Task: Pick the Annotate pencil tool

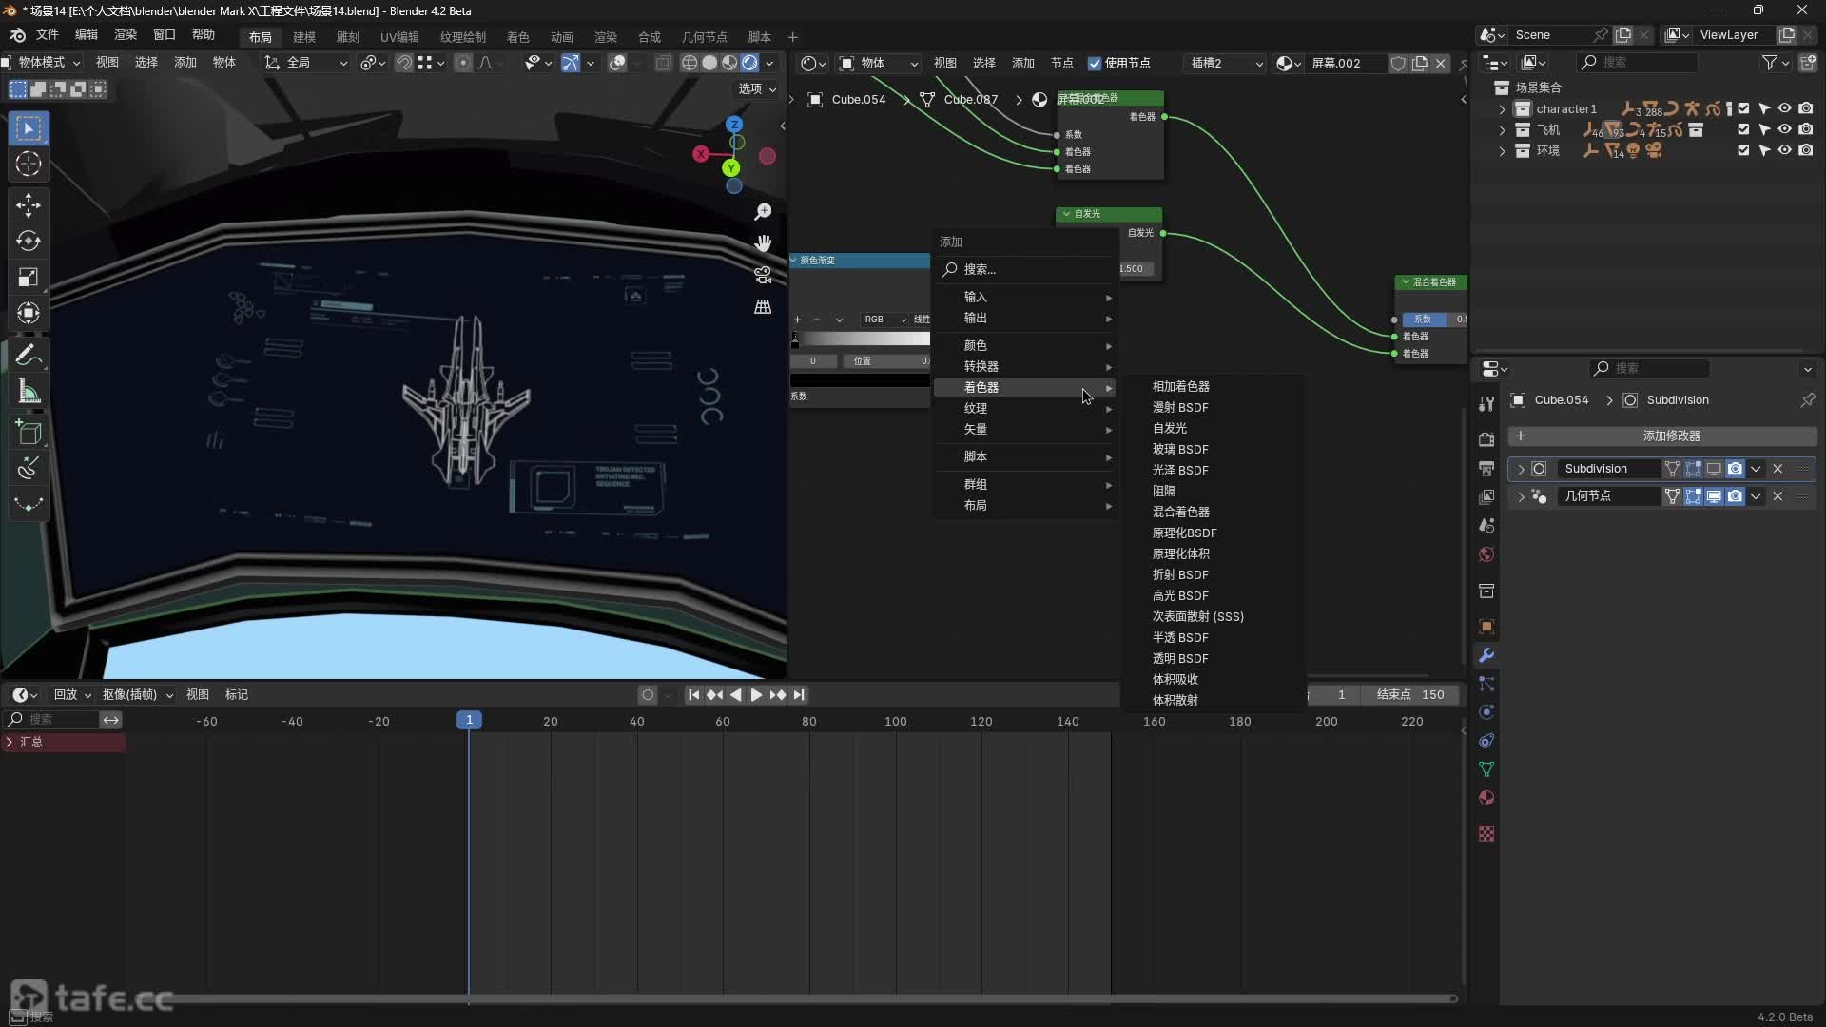Action: [x=29, y=356]
